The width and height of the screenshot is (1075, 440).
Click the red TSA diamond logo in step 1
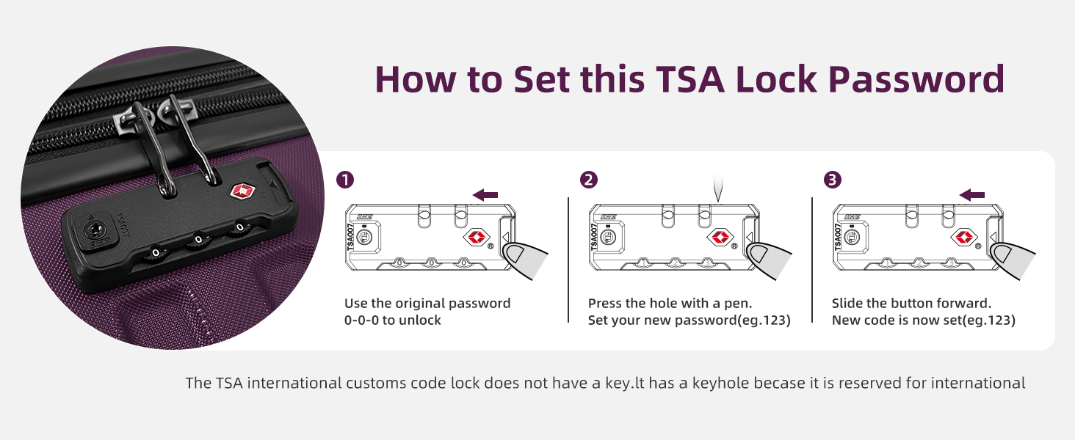pos(474,238)
